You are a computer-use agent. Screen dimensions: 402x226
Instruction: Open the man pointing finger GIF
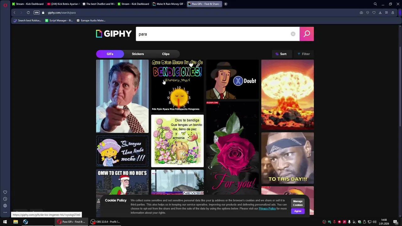(122, 96)
